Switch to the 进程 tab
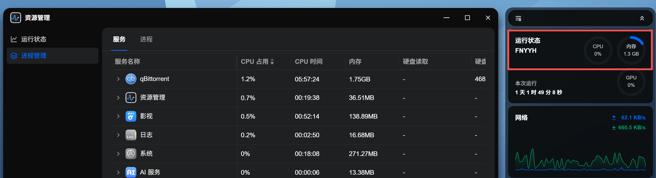Image resolution: width=656 pixels, height=178 pixels. coord(146,39)
